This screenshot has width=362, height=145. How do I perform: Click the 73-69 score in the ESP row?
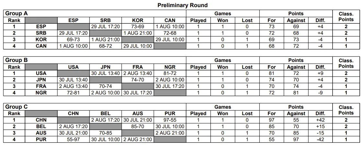click(138, 27)
